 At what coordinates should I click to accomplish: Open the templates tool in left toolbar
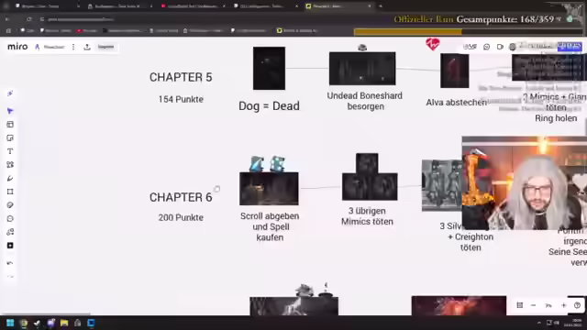[10, 125]
